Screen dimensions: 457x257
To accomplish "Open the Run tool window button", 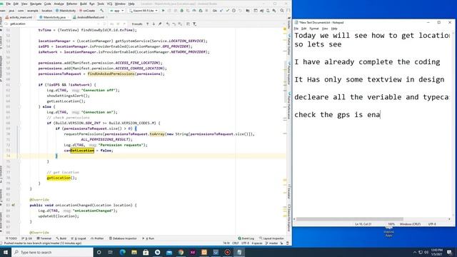I will (x=149, y=238).
